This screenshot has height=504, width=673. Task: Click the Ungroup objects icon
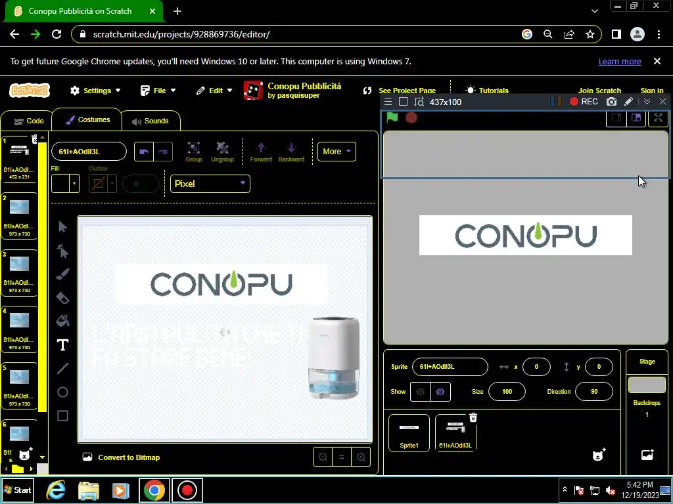tap(222, 152)
